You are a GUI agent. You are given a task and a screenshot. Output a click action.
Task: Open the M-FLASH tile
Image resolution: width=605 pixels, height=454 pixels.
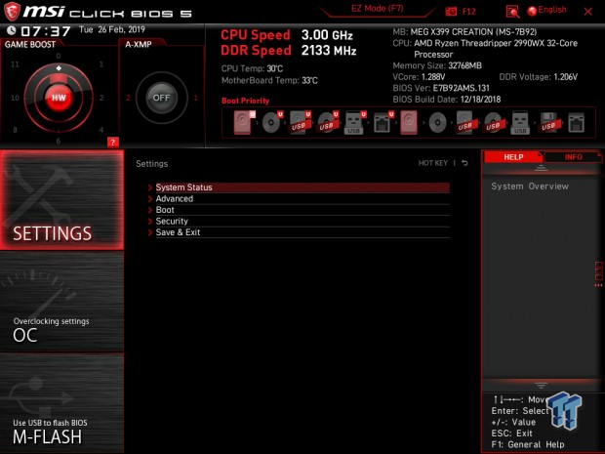pos(61,403)
